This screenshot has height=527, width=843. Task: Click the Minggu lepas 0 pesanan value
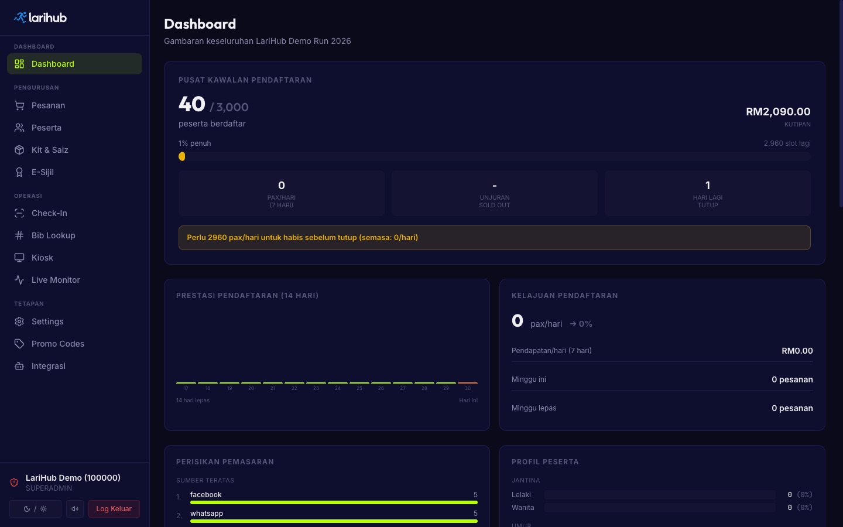(792, 408)
